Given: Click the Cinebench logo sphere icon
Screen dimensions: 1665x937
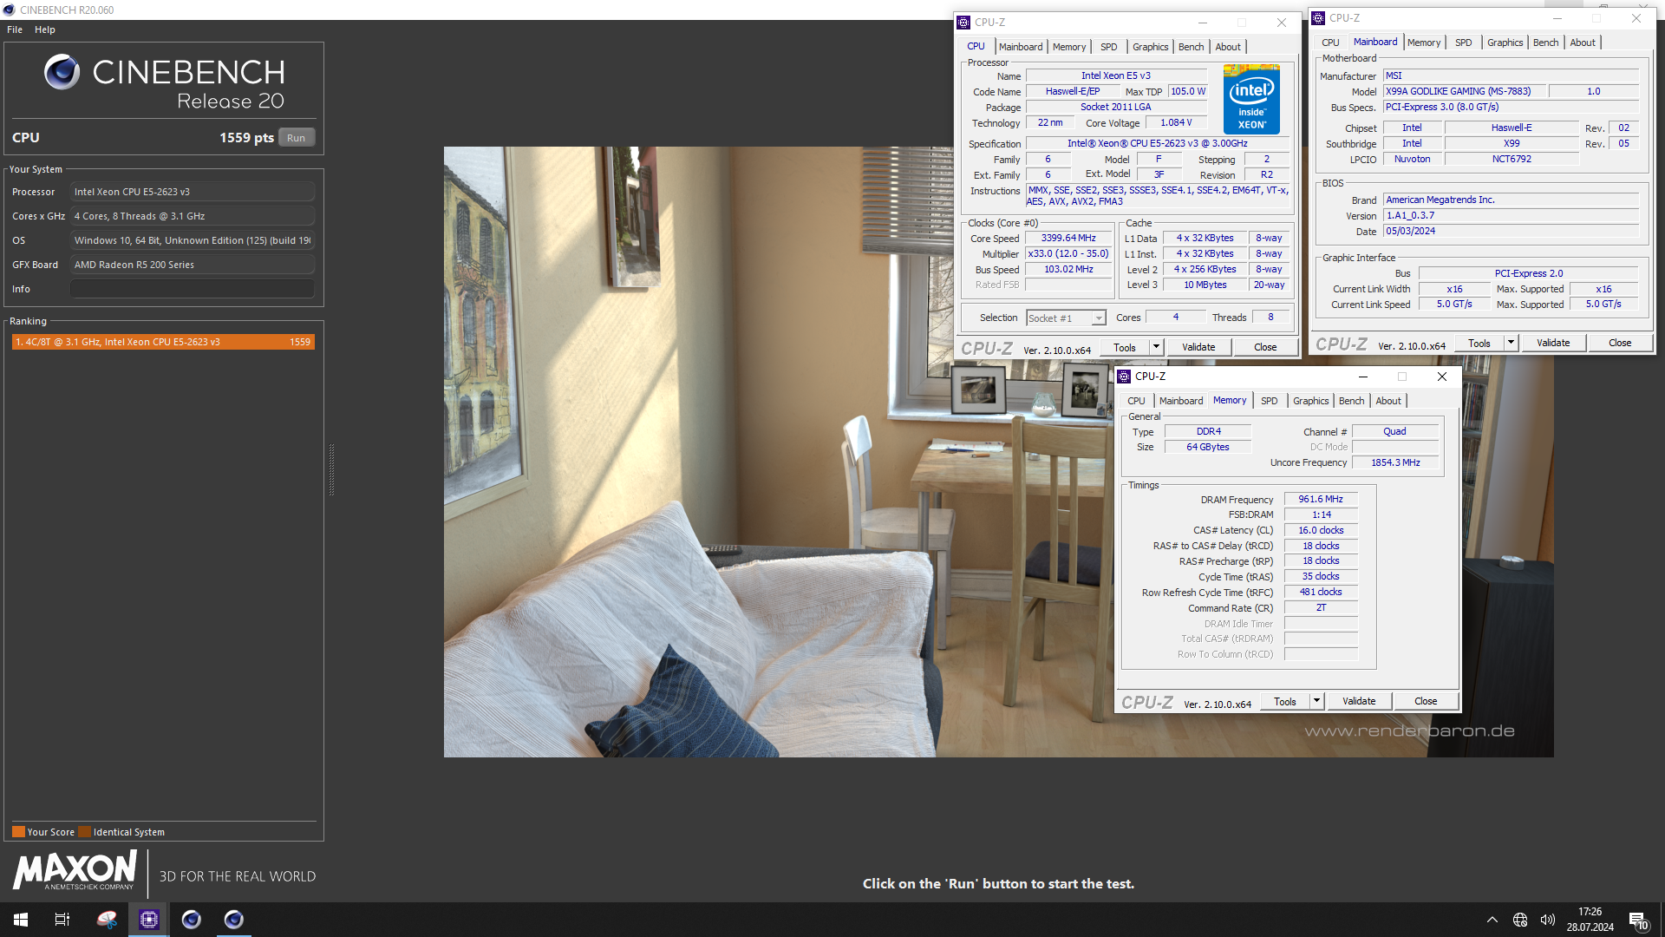Looking at the screenshot, I should pos(62,72).
